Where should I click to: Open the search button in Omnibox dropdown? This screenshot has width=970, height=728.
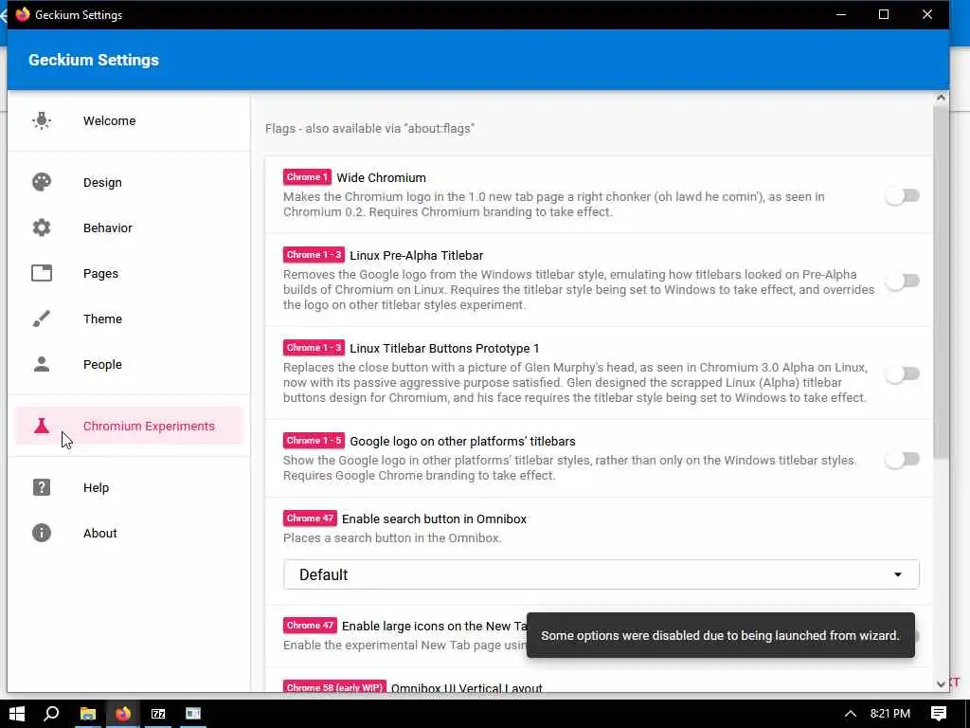[602, 574]
